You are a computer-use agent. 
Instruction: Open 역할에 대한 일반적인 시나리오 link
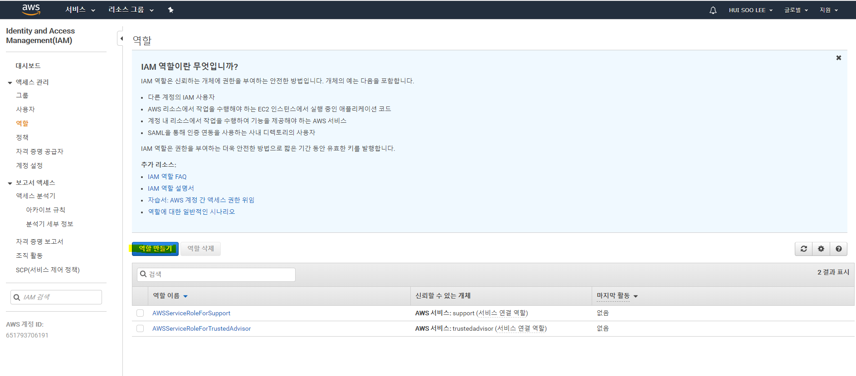tap(191, 212)
